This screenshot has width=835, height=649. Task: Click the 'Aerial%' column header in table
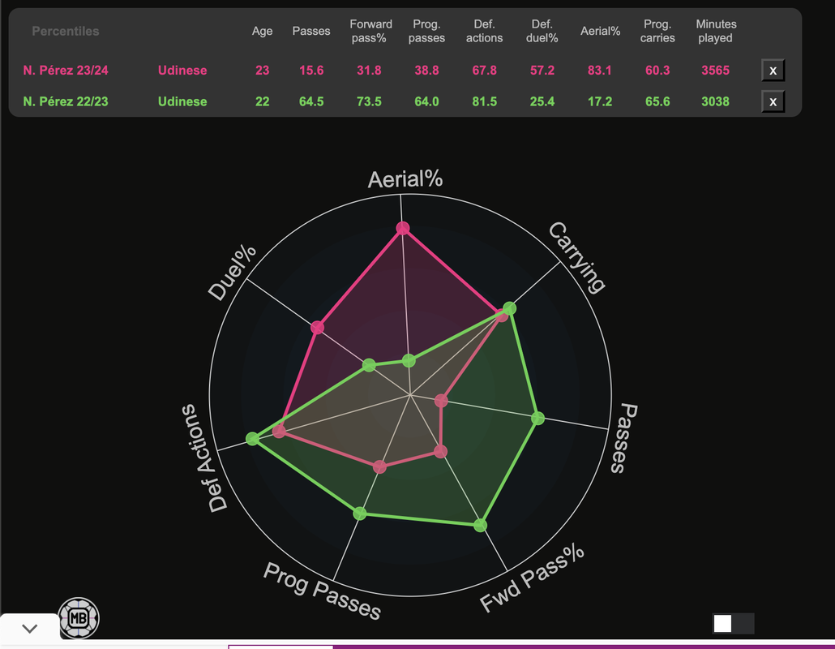pyautogui.click(x=600, y=31)
